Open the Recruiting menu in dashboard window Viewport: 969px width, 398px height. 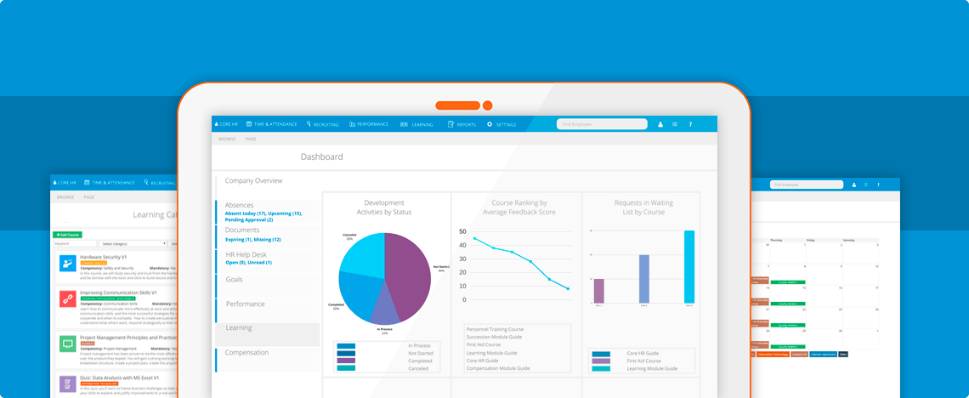pyautogui.click(x=323, y=124)
